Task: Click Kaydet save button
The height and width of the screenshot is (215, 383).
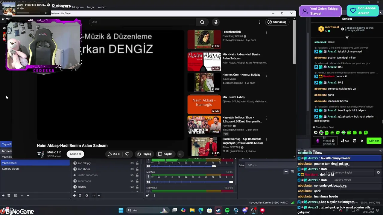Action: pyautogui.click(x=165, y=154)
